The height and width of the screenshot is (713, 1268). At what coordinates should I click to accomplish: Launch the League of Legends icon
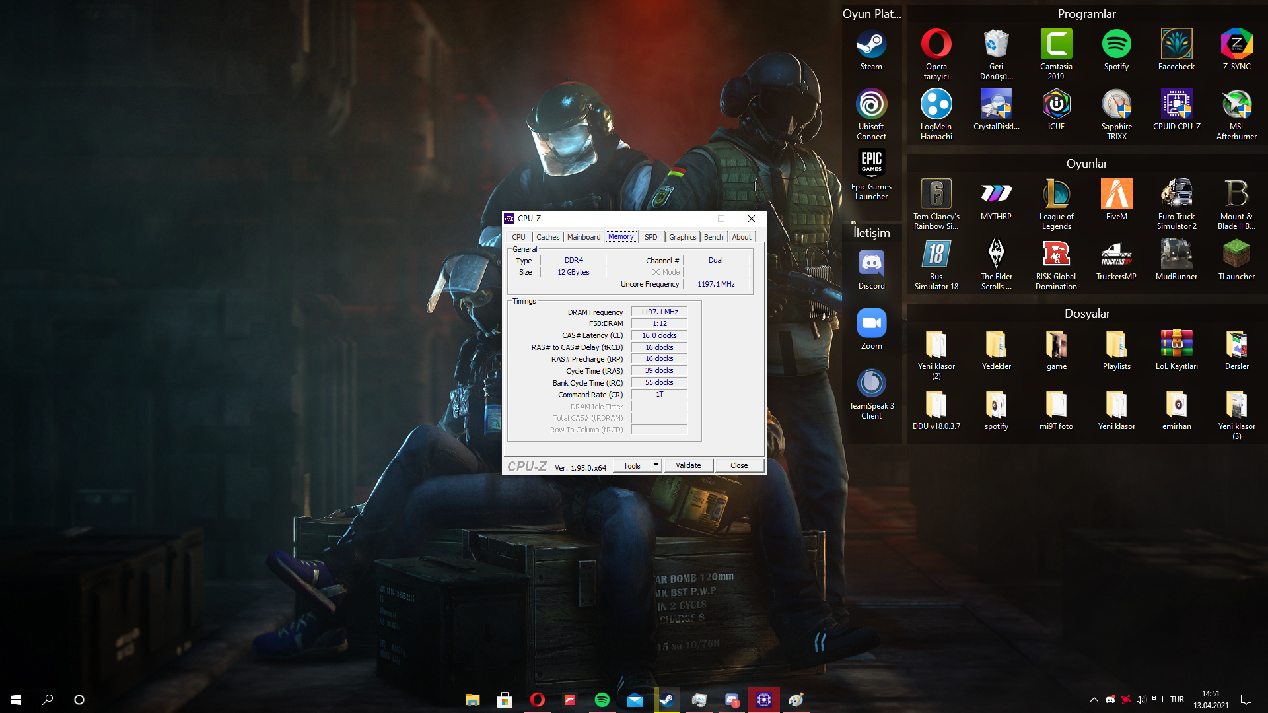click(x=1056, y=195)
